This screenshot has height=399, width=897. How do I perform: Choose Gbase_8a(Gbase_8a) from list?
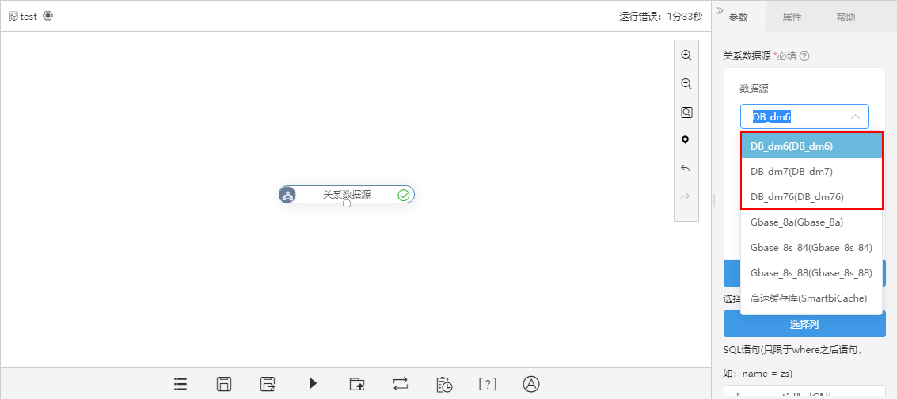tap(811, 222)
